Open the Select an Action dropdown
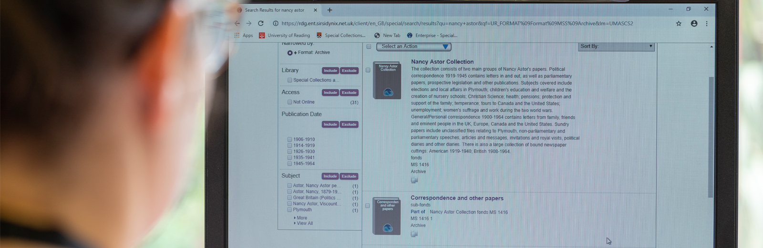 coord(414,46)
